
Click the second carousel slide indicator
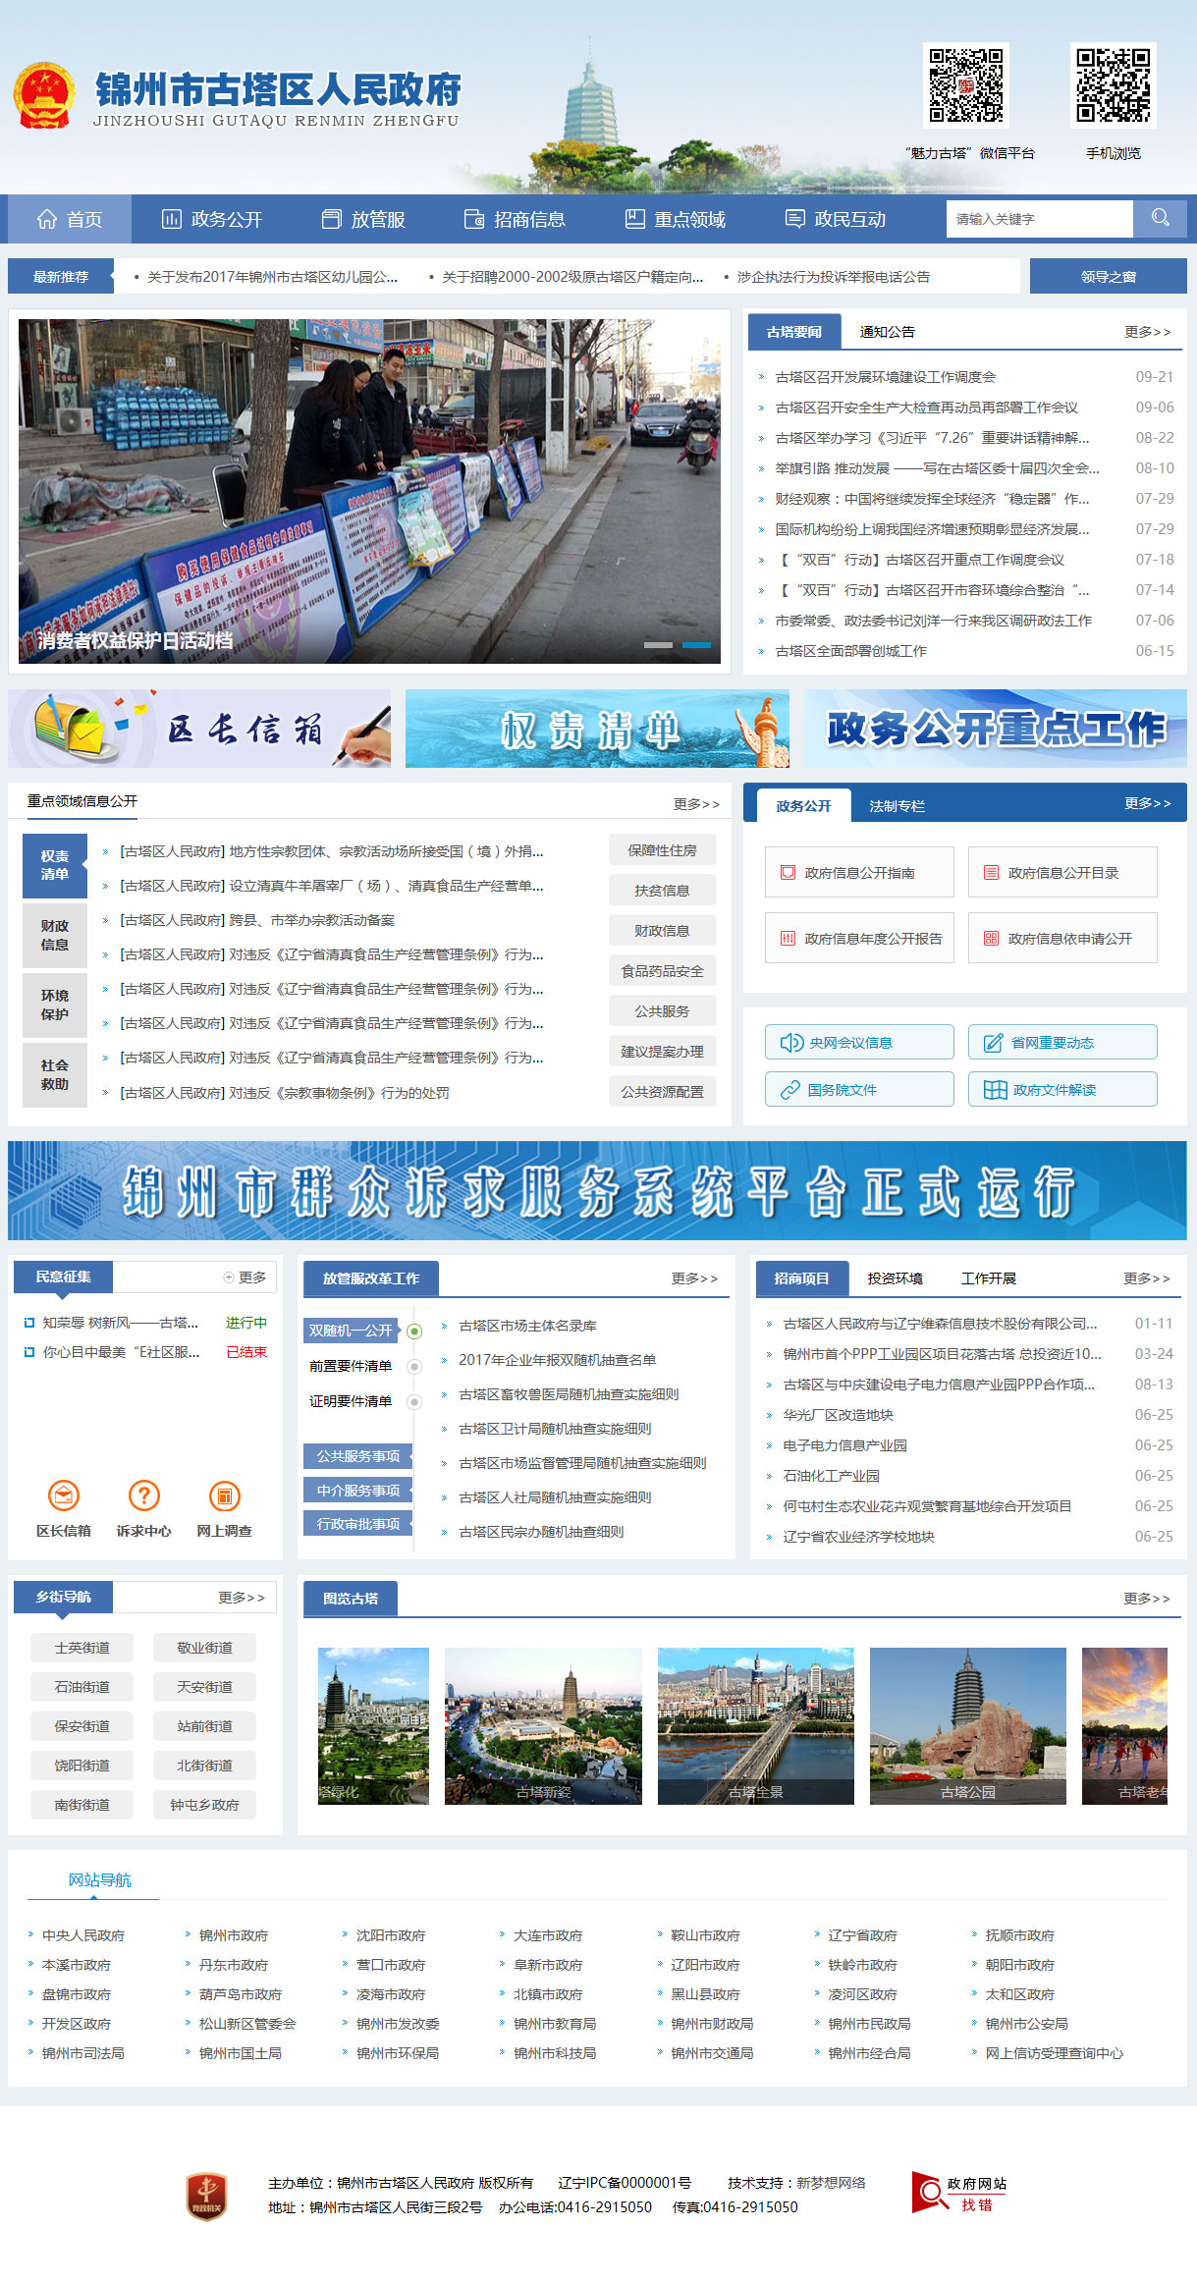click(x=696, y=645)
